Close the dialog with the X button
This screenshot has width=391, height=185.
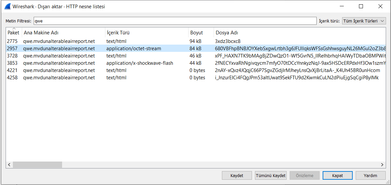380,7
